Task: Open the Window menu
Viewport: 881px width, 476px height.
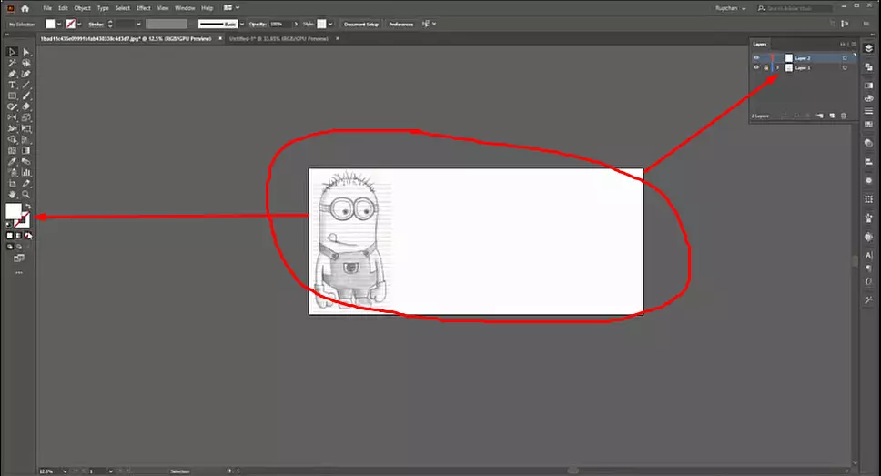Action: point(185,8)
